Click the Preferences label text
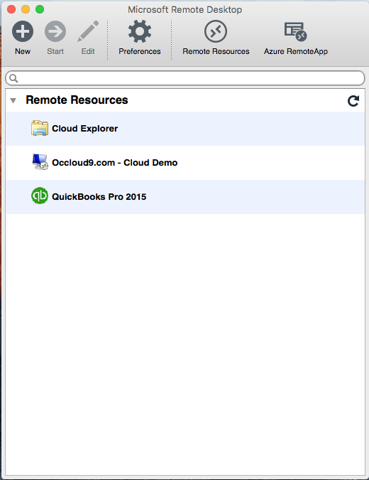Screen dimensions: 369x480 pos(140,51)
